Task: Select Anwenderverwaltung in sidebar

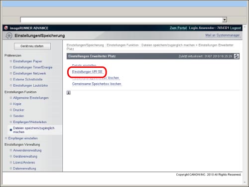Action: (x=27, y=150)
